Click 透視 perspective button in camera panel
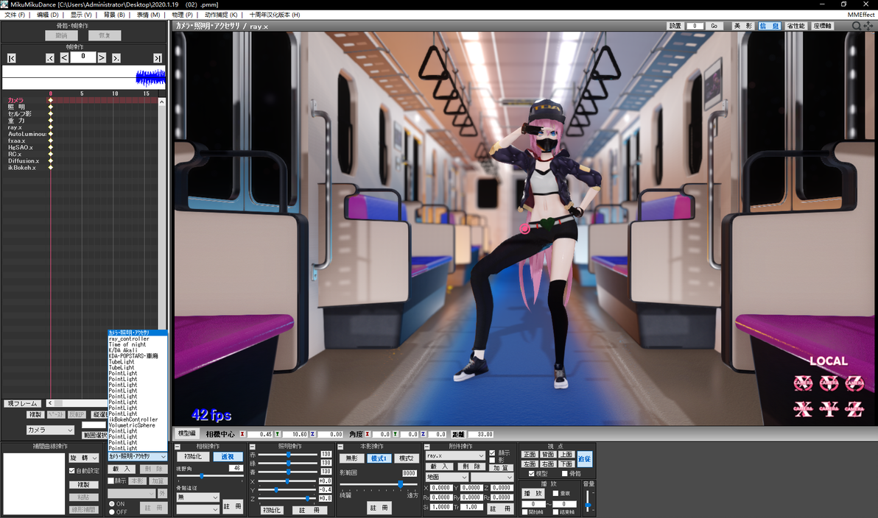878x518 pixels. click(x=228, y=456)
